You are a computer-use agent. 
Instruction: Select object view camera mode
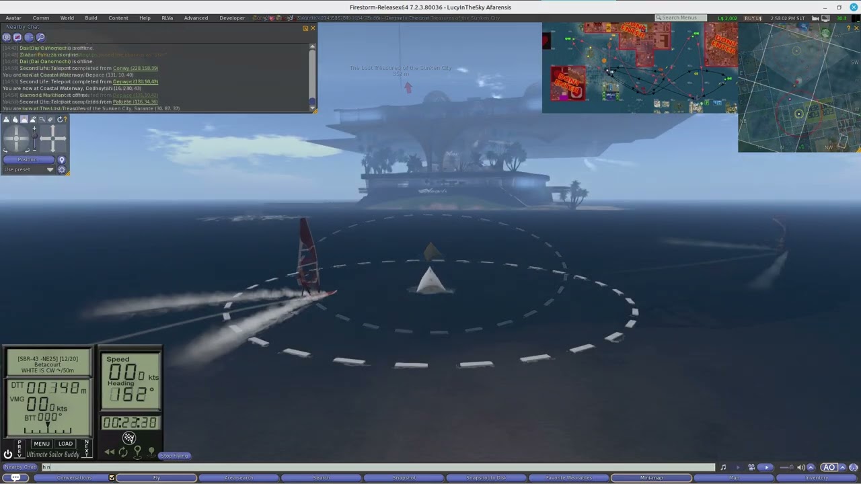[32, 120]
